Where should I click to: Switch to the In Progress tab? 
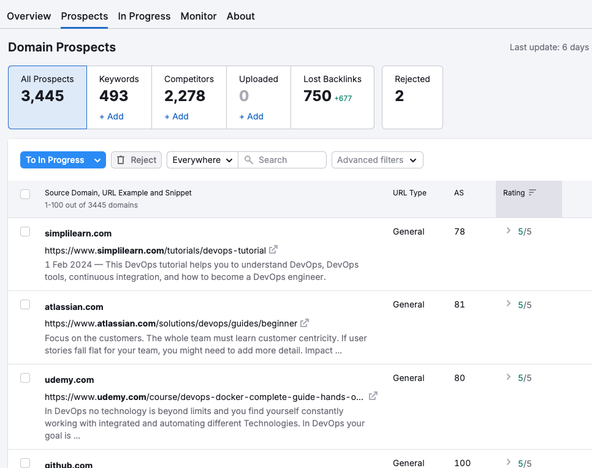point(144,16)
